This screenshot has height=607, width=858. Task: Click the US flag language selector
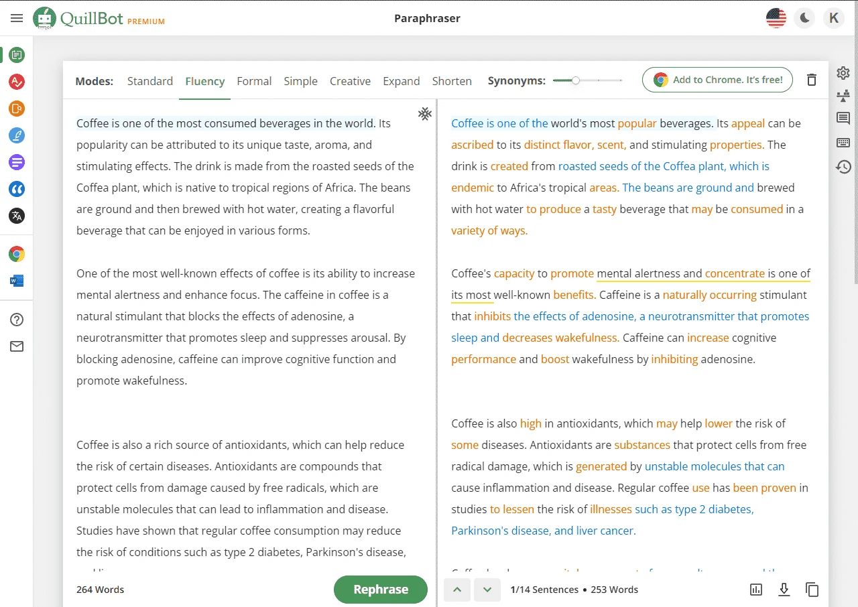(776, 18)
